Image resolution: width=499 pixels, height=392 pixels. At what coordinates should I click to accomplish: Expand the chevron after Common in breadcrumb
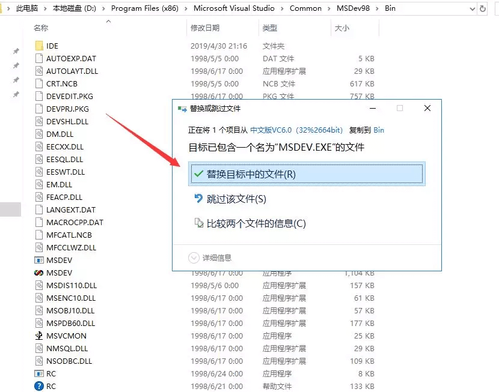pos(329,8)
